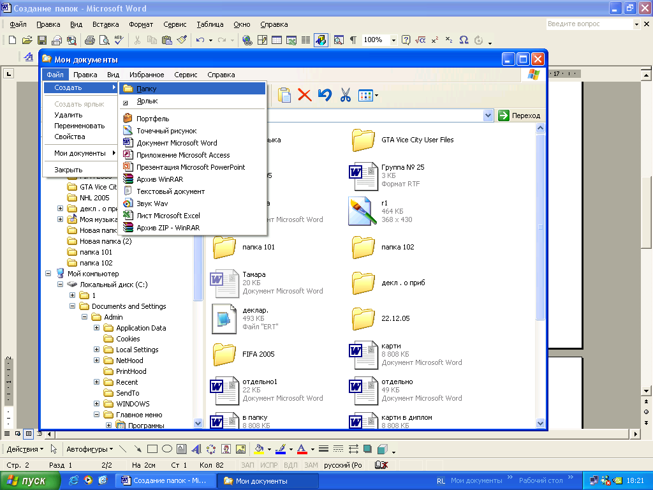Image resolution: width=653 pixels, height=490 pixels.
Task: Run the spelling check ABC icon
Action: pos(119,40)
